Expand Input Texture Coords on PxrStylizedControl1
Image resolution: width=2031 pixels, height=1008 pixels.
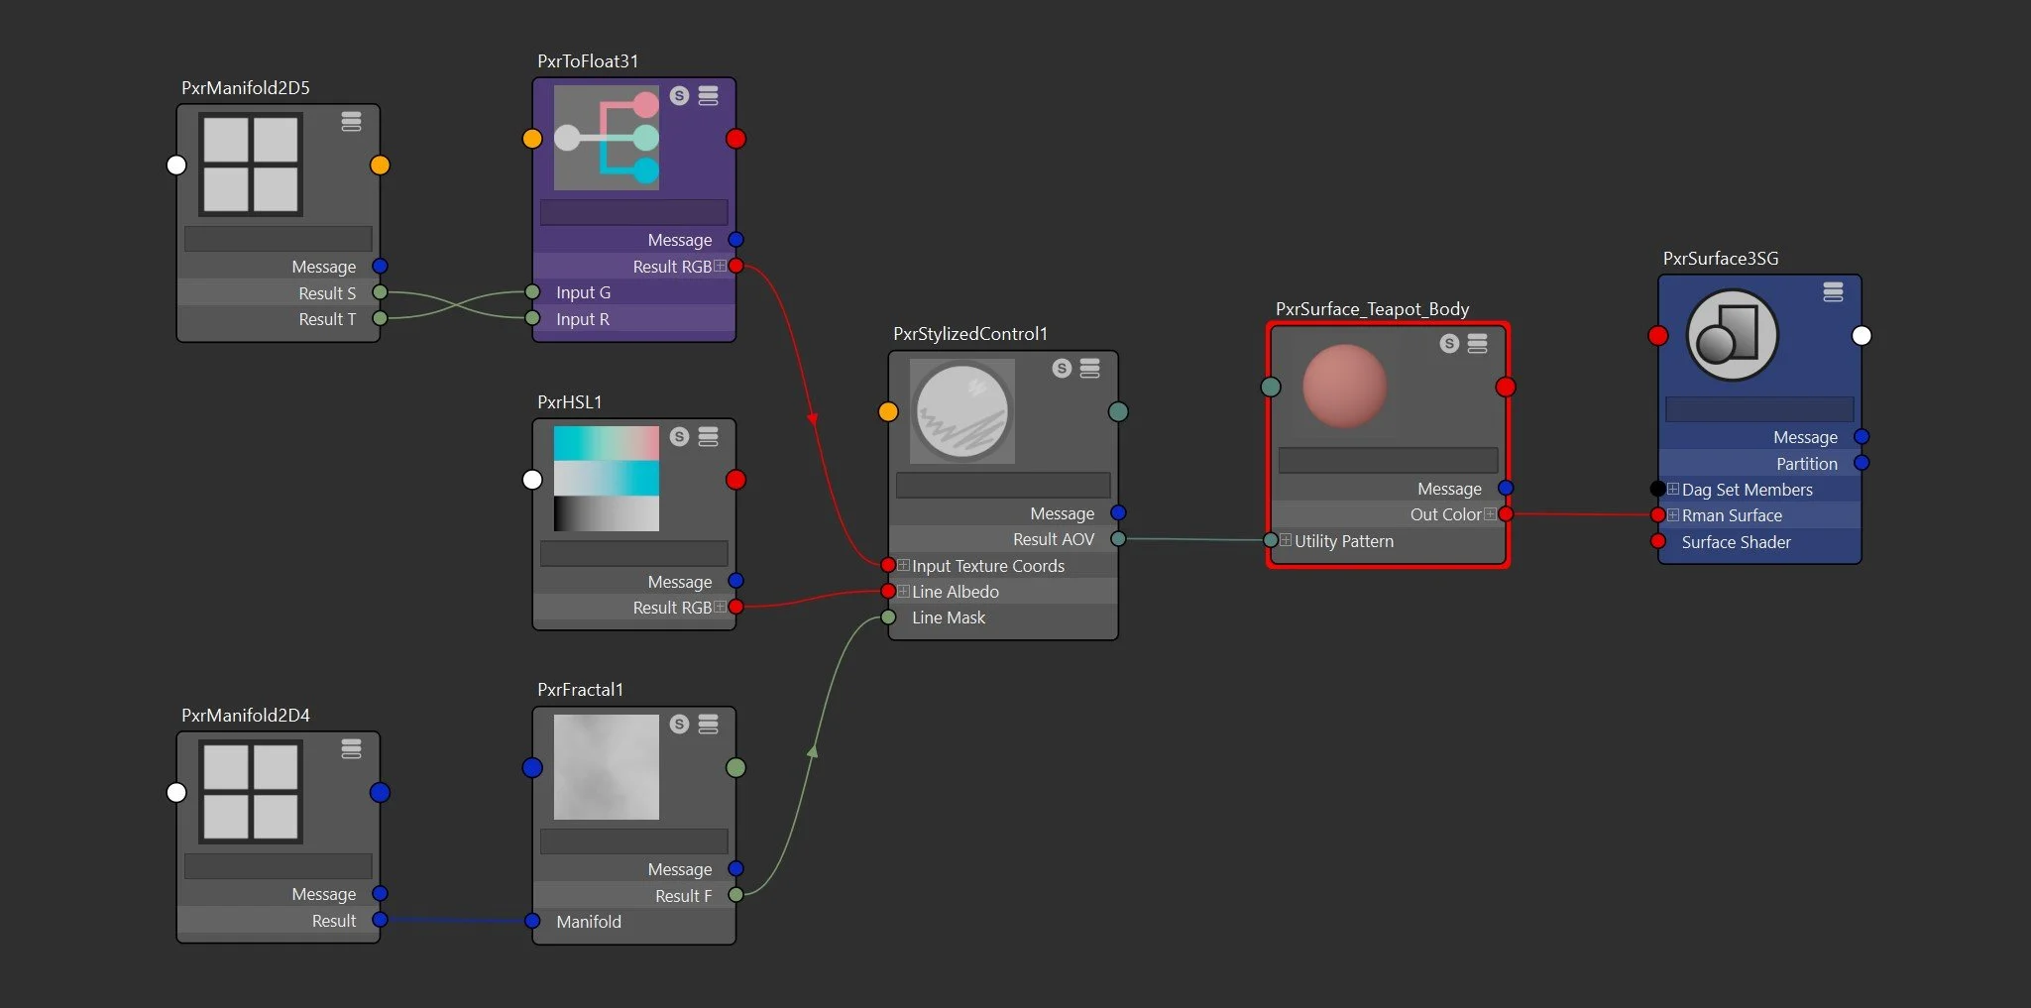pyautogui.click(x=902, y=565)
